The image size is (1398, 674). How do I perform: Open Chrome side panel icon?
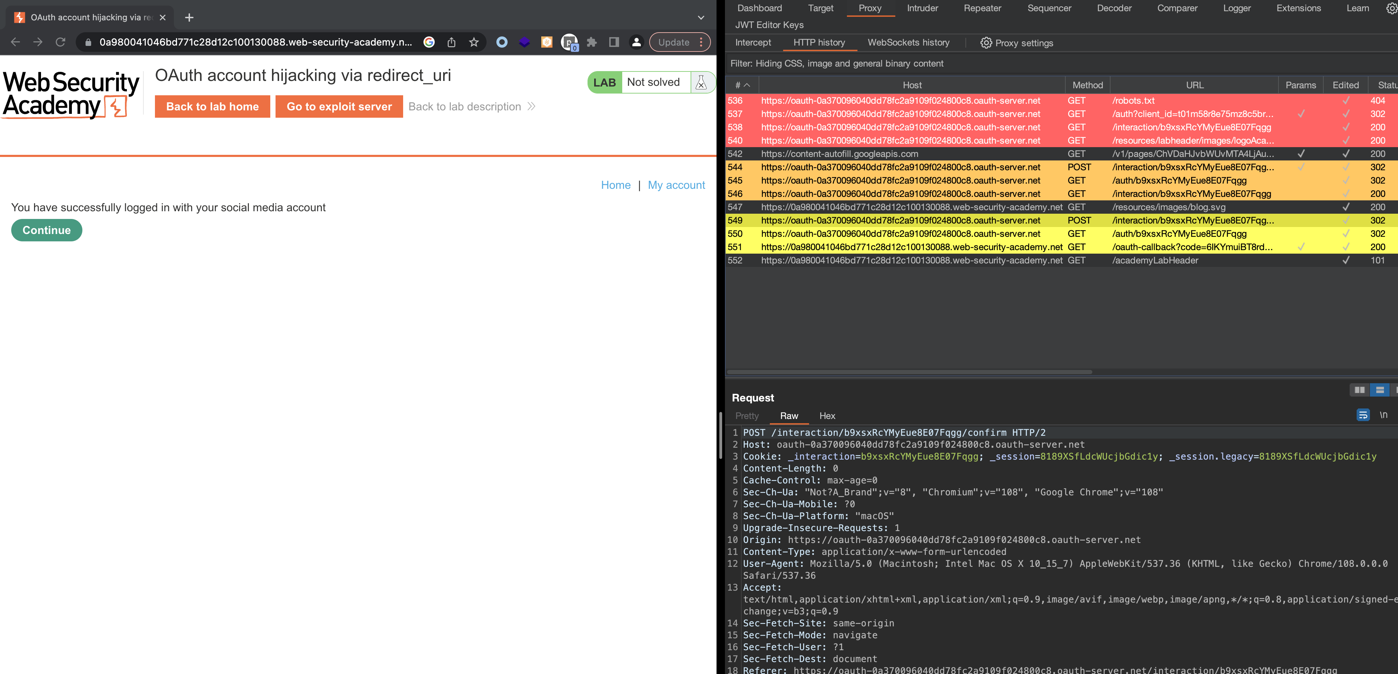point(614,42)
